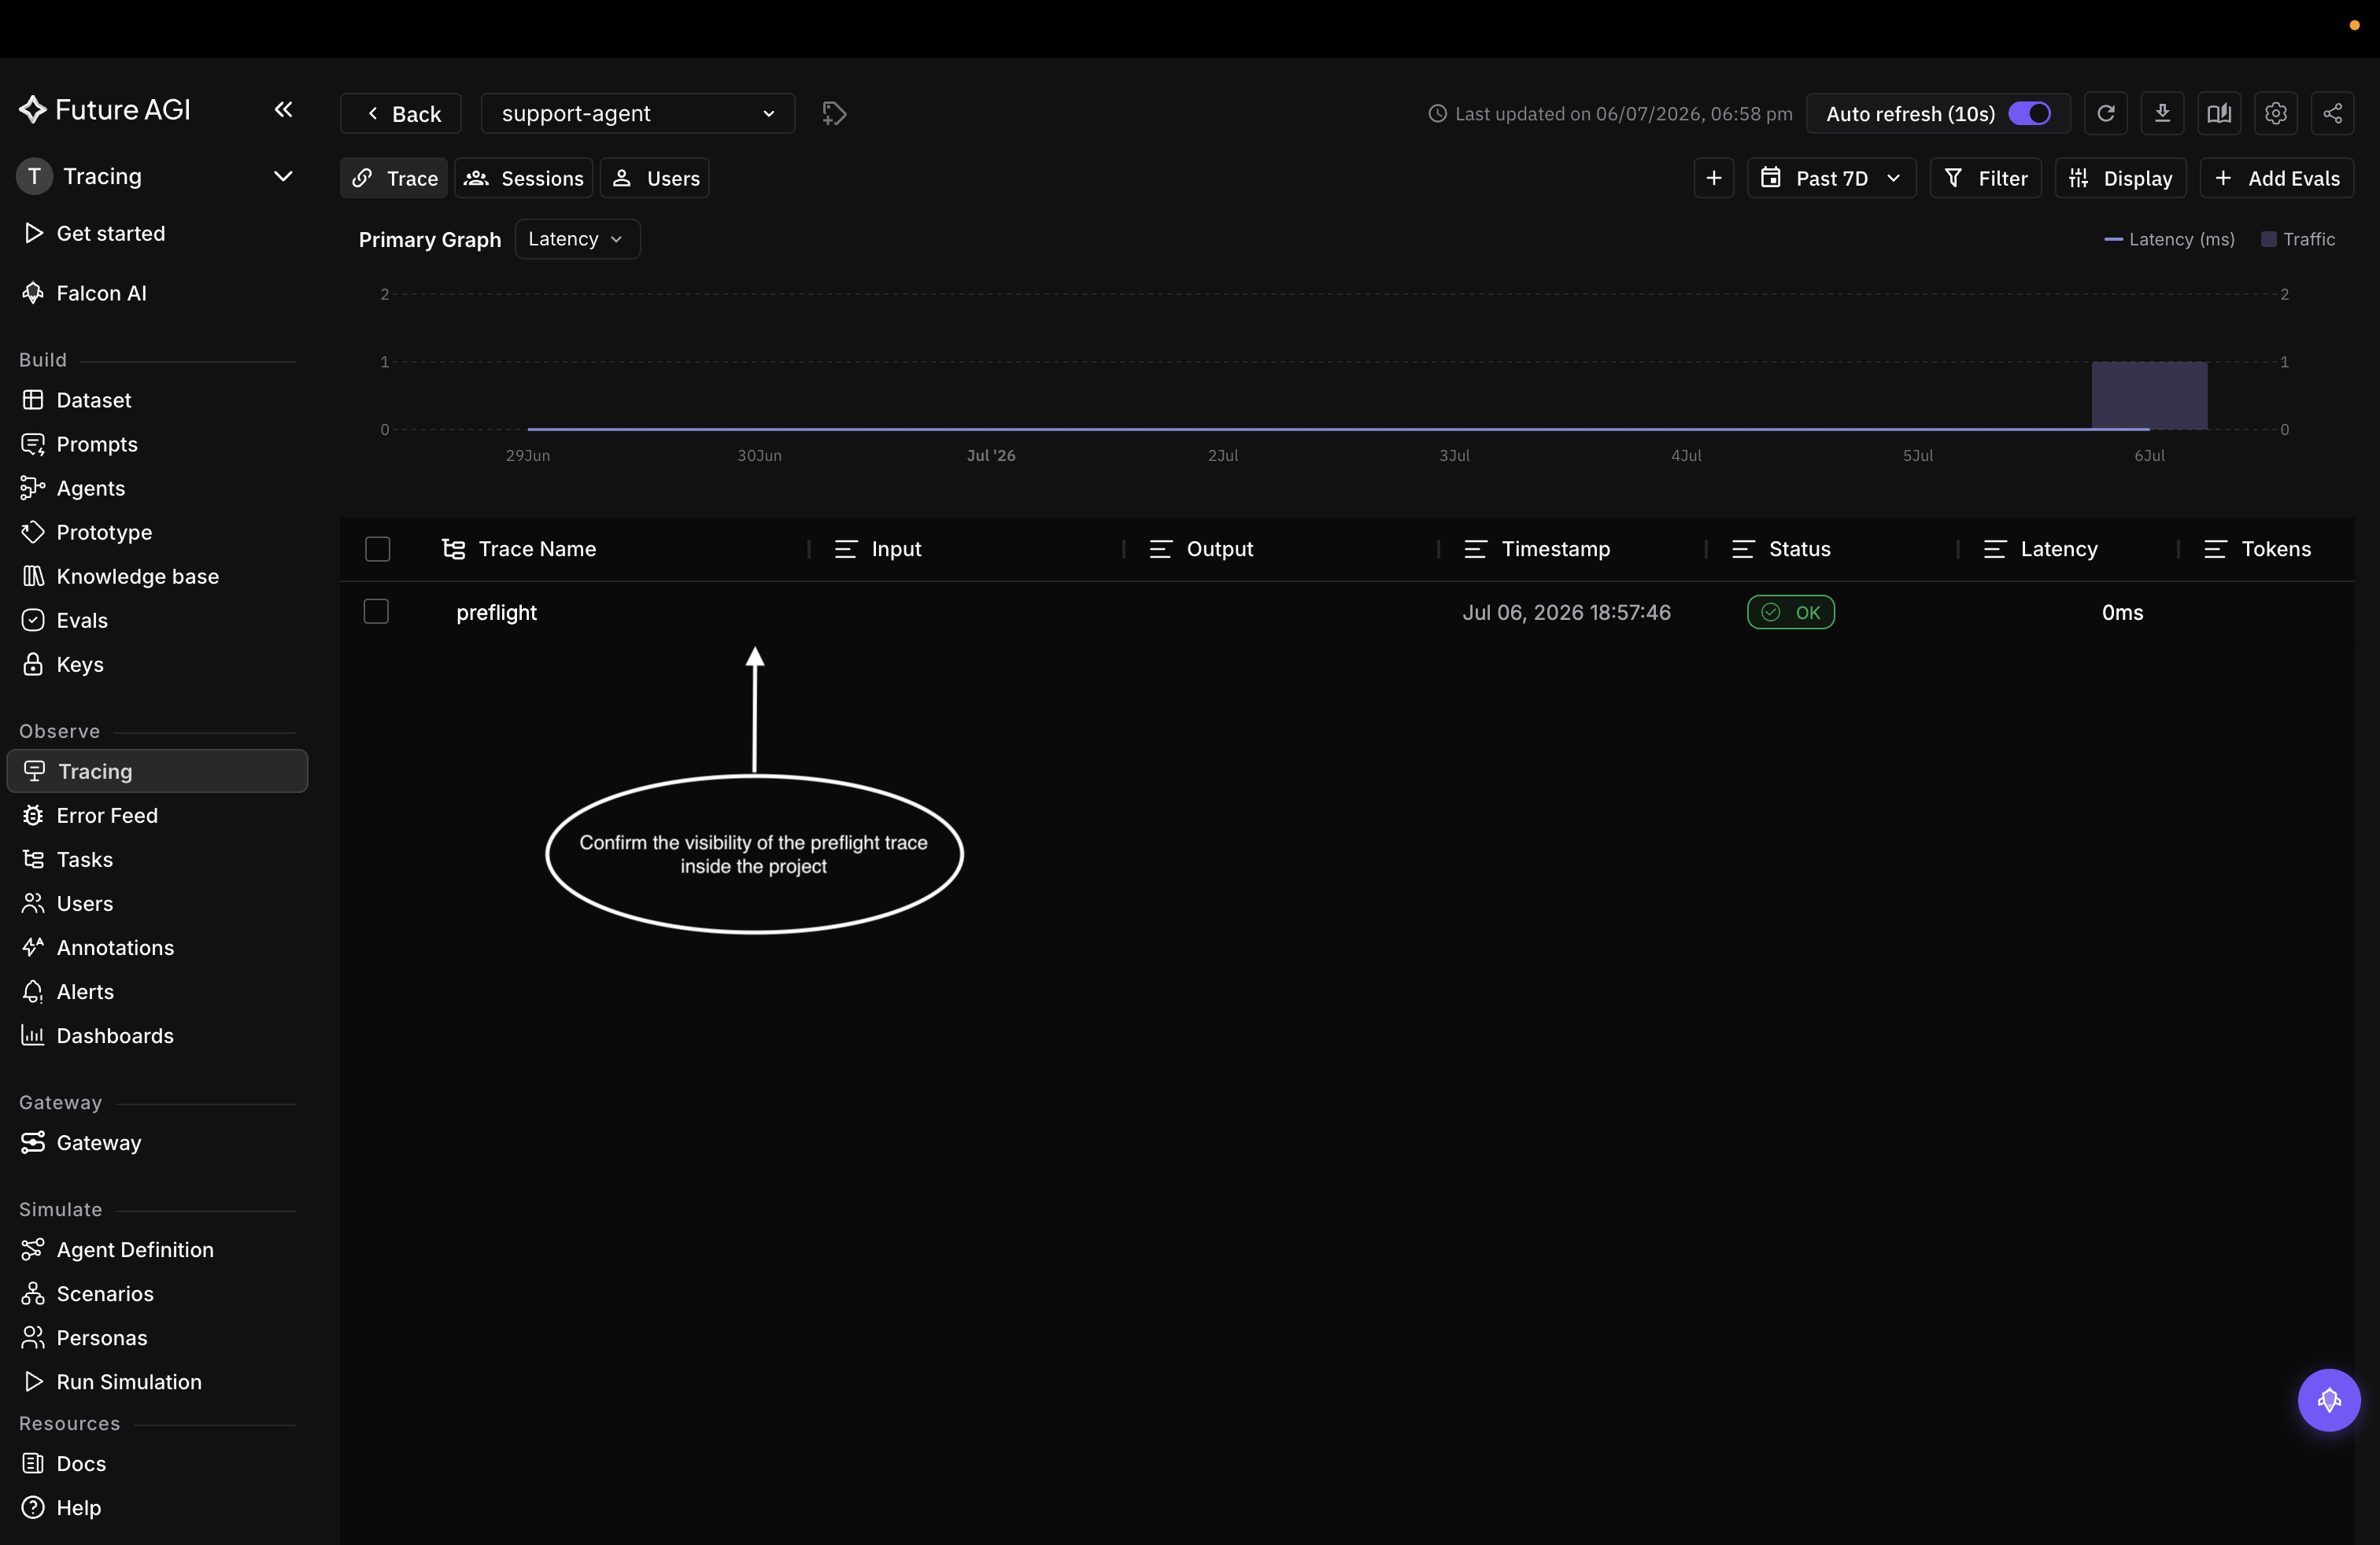The image size is (2380, 1545).
Task: Switch to the Users tab
Action: 655,178
